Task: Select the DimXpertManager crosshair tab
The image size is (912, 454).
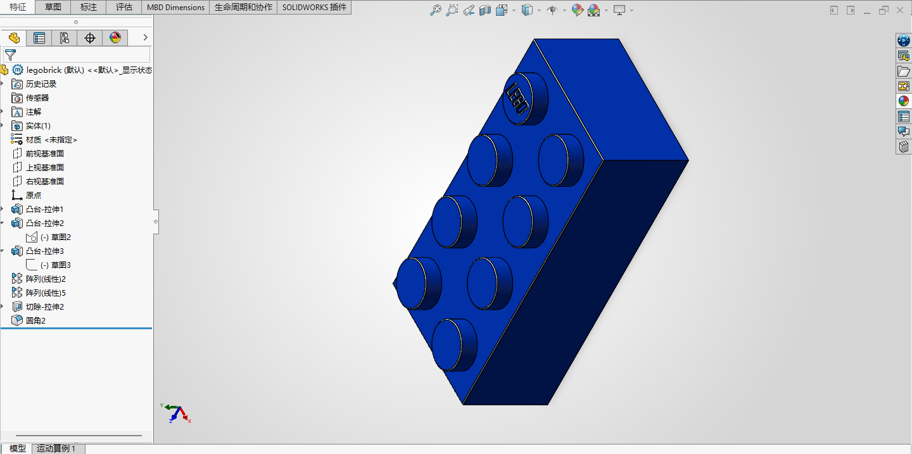Action: coord(90,38)
